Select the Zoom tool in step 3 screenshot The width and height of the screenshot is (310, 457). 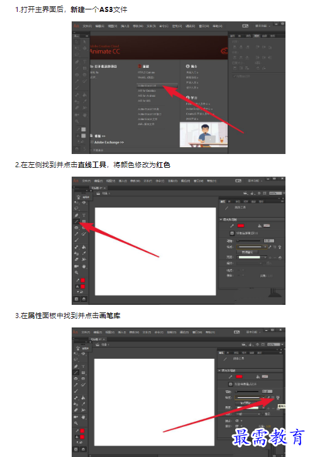point(76,423)
